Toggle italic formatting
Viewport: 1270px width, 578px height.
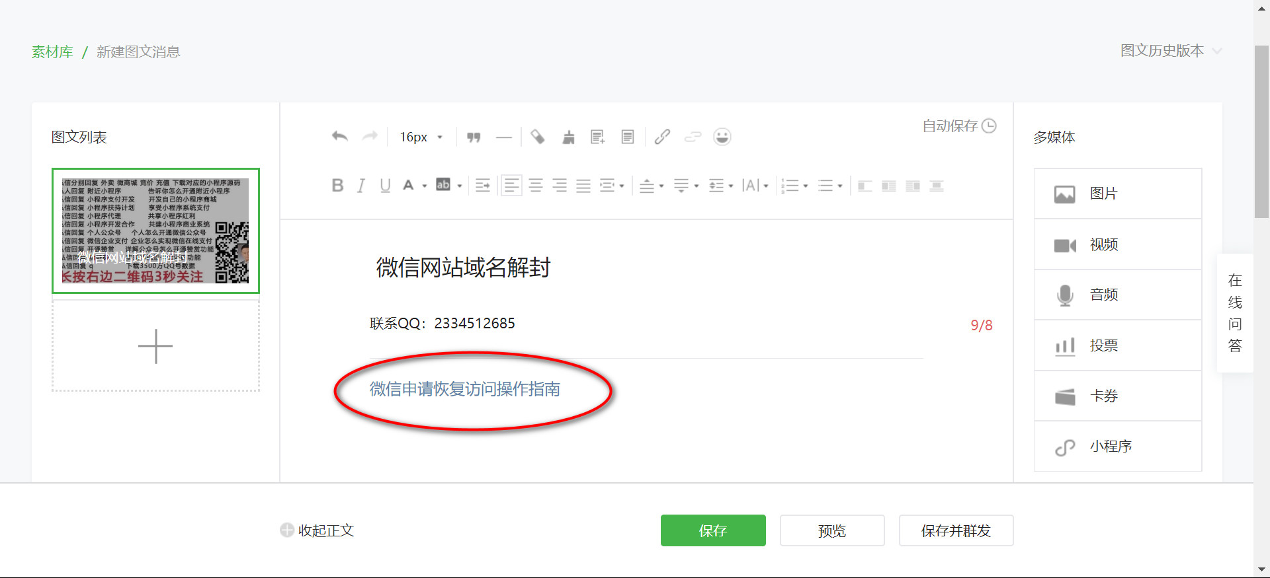coord(361,186)
